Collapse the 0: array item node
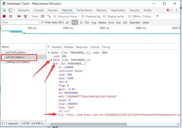This screenshot has height=128, width=182. pyautogui.click(x=54, y=64)
